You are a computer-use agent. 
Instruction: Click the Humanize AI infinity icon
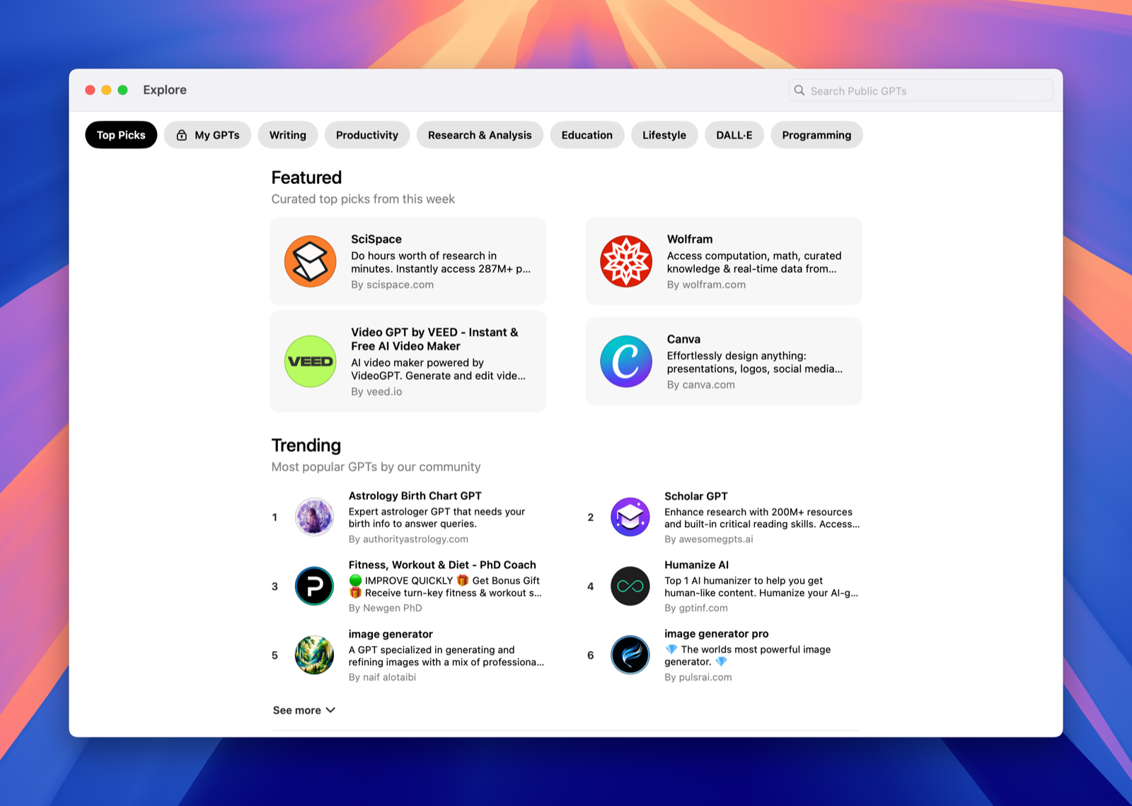point(630,586)
